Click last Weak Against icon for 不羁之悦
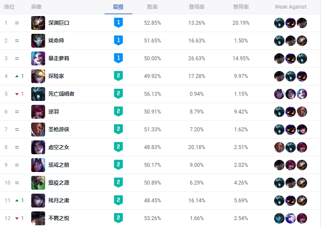Viewport: 321px width, 227px height. pos(302,218)
